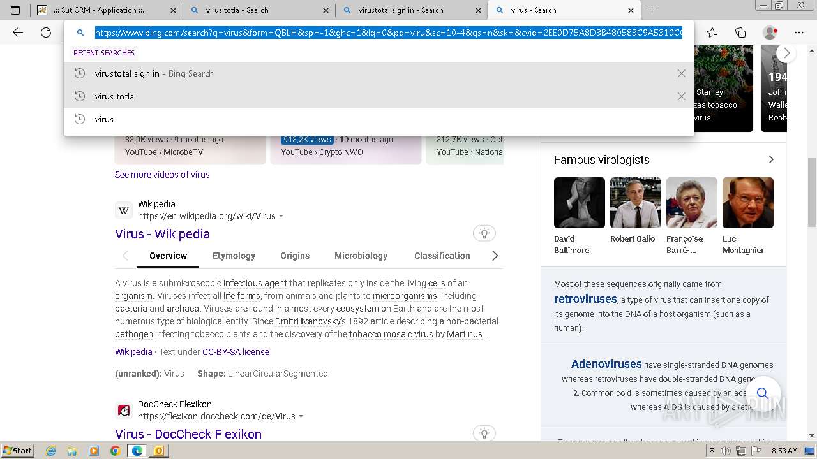817x459 pixels.
Task: Open the 'retroviruses' highlighted link
Action: point(585,299)
